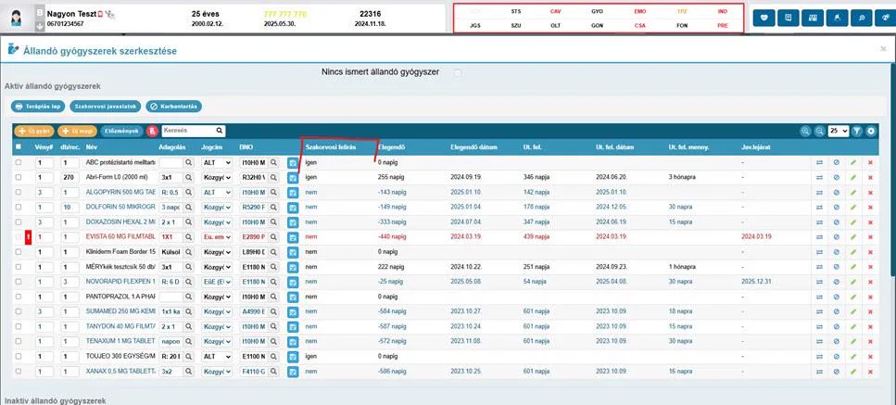Check the Abri-Form L0 row checkbox
This screenshot has width=896, height=405.
pos(19,177)
